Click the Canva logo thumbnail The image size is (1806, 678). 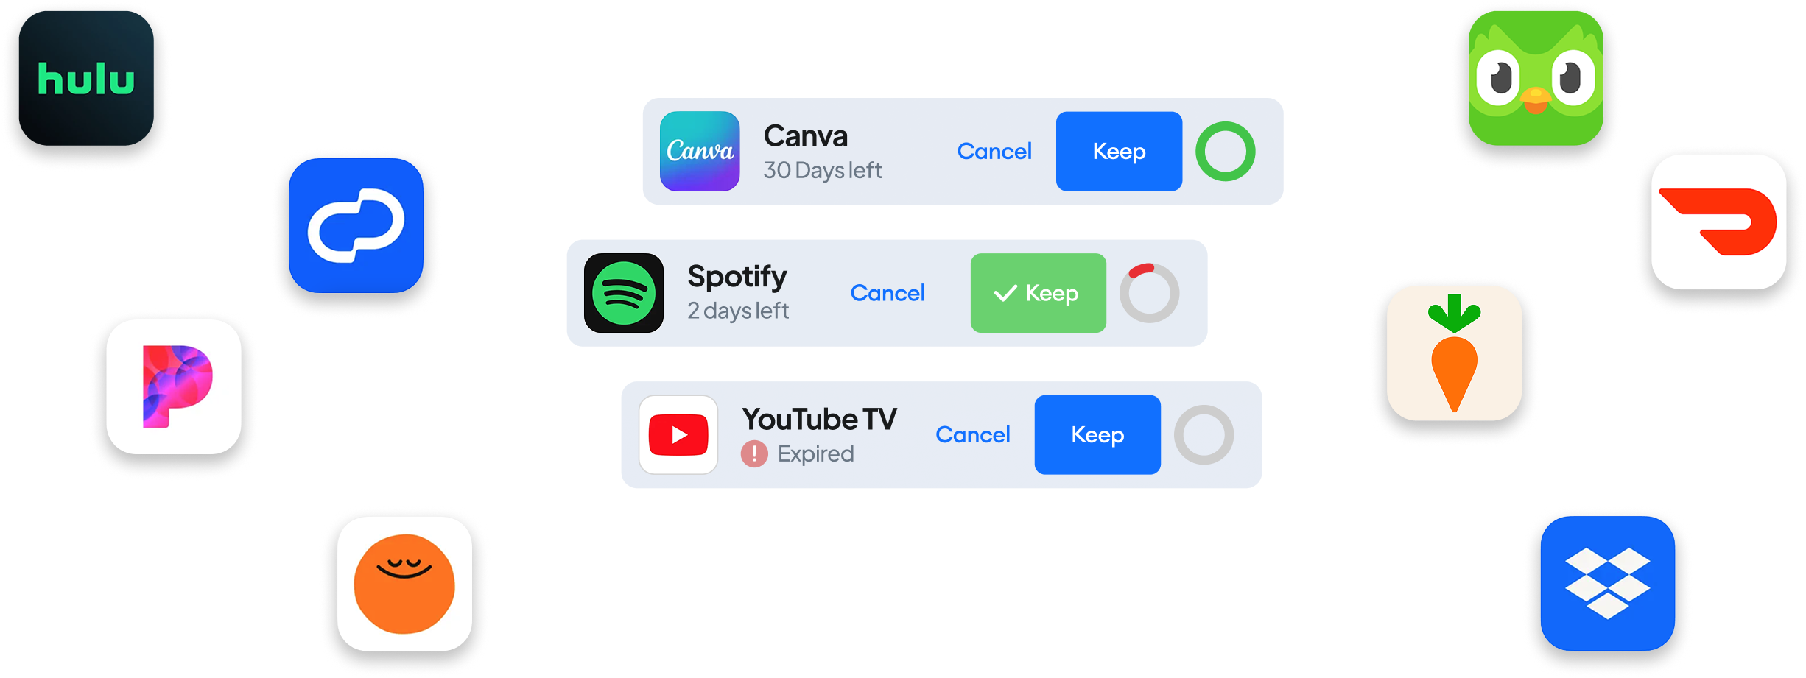[x=700, y=151]
